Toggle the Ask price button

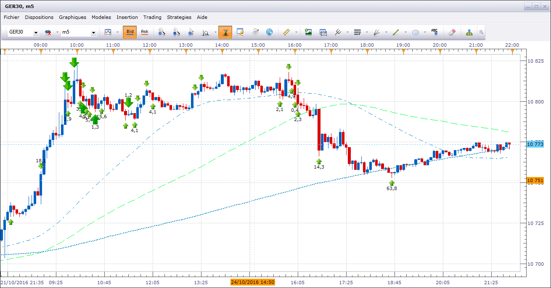(144, 32)
